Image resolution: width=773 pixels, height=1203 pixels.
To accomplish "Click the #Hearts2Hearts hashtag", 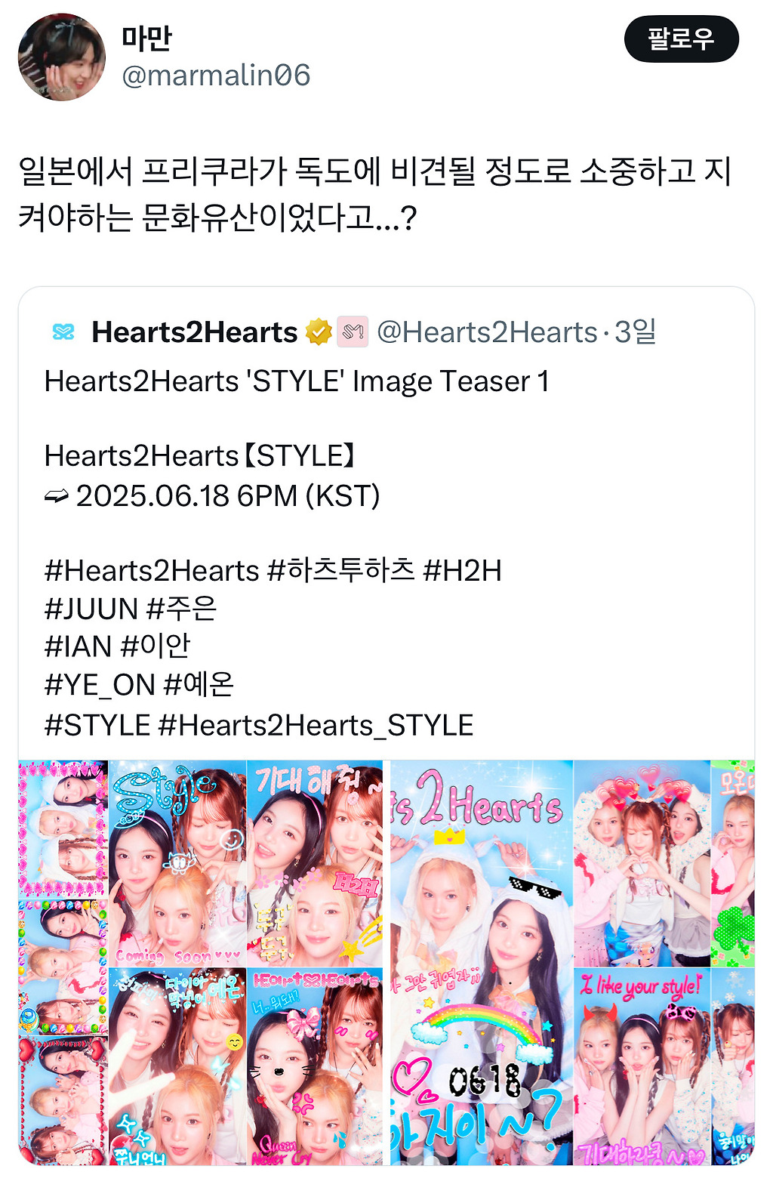I will click(x=152, y=571).
